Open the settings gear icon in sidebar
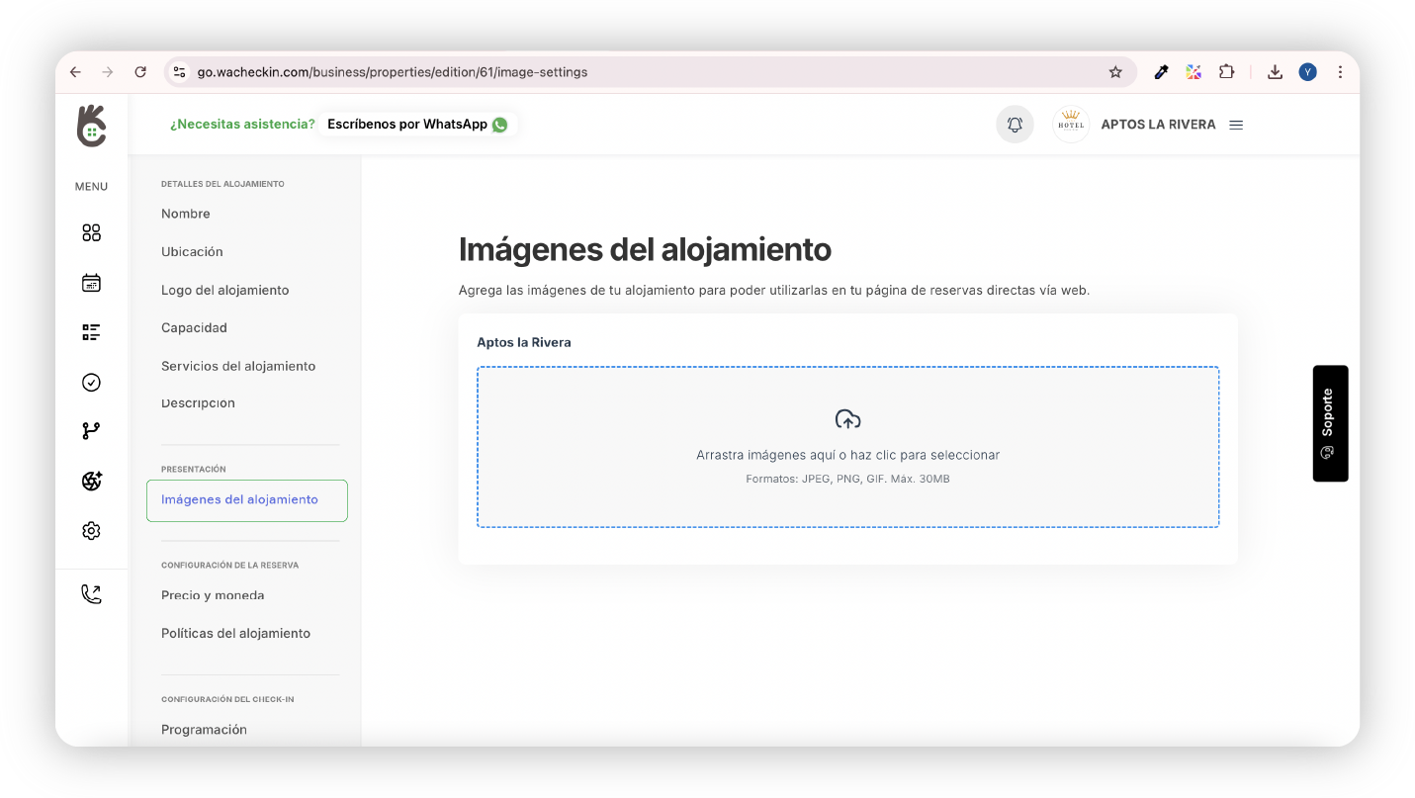Viewport: 1415px width, 798px height. coord(91,531)
